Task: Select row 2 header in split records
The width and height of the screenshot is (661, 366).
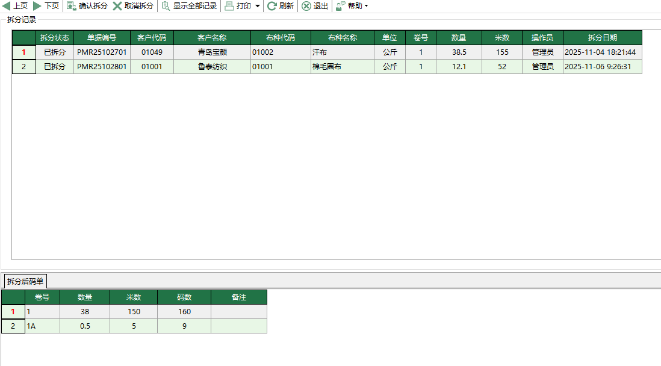Action: pos(23,67)
